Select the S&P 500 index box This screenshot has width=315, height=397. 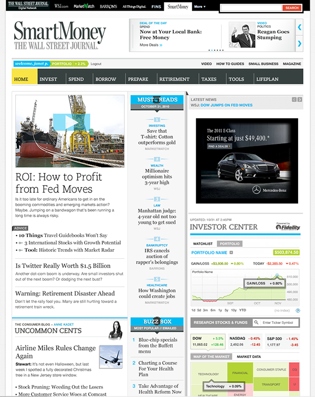tap(282, 341)
